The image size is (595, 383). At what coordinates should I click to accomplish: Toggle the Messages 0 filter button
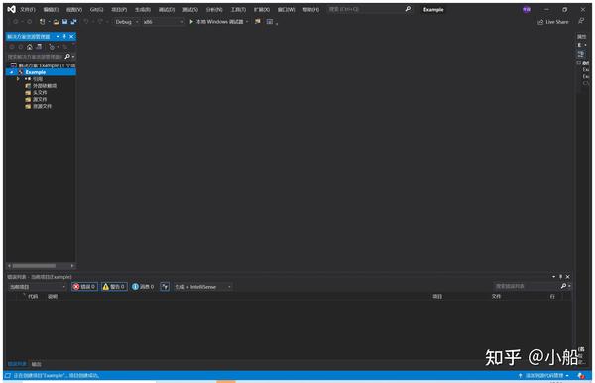(x=143, y=287)
